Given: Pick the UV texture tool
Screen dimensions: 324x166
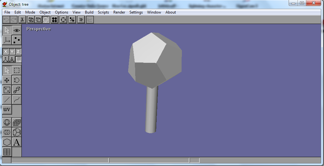Looking at the screenshot, I should click(x=7, y=110).
